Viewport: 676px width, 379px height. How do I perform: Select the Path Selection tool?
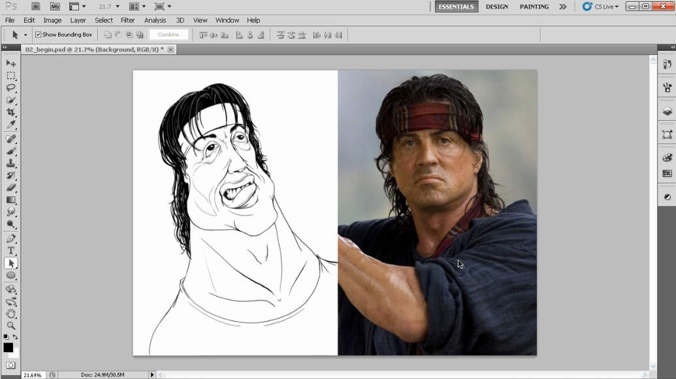tap(11, 263)
